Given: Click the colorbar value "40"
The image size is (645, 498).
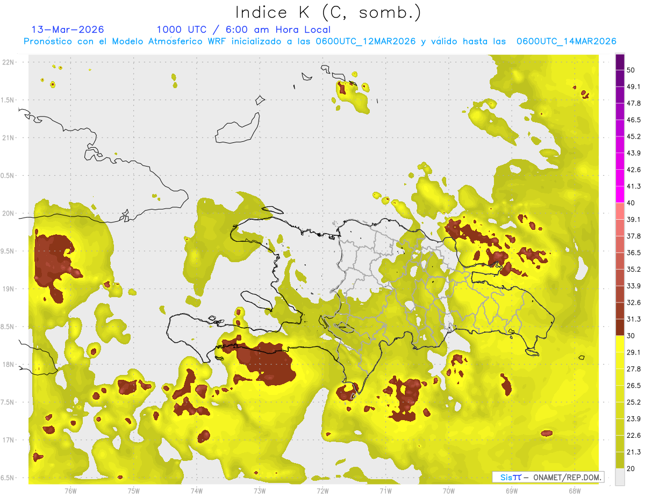Looking at the screenshot, I should point(632,203).
